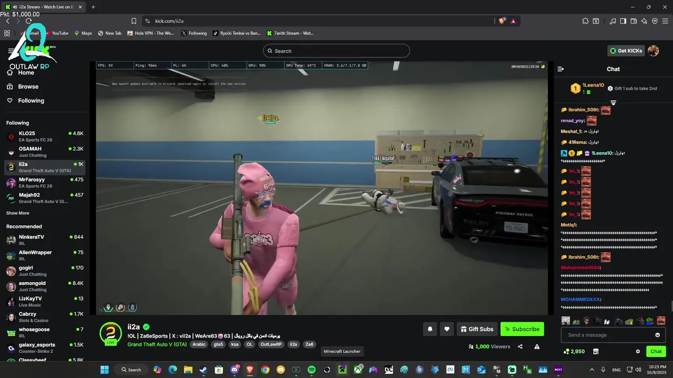Image resolution: width=673 pixels, height=378 pixels.
Task: Open recommended channel asmongold
Action: [x=45, y=286]
